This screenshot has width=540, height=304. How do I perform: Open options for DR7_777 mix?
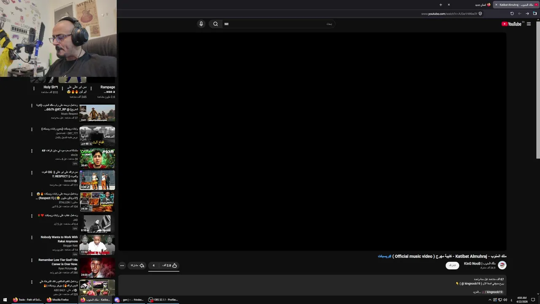tap(32, 130)
